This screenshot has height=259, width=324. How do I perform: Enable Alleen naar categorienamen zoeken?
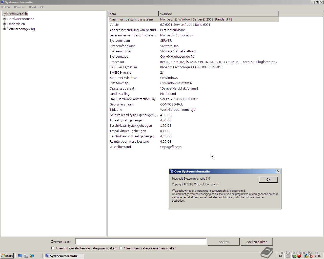[120, 248]
